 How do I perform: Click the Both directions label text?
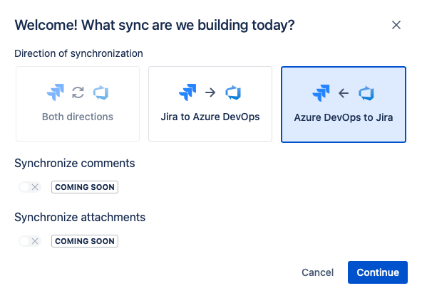point(78,117)
